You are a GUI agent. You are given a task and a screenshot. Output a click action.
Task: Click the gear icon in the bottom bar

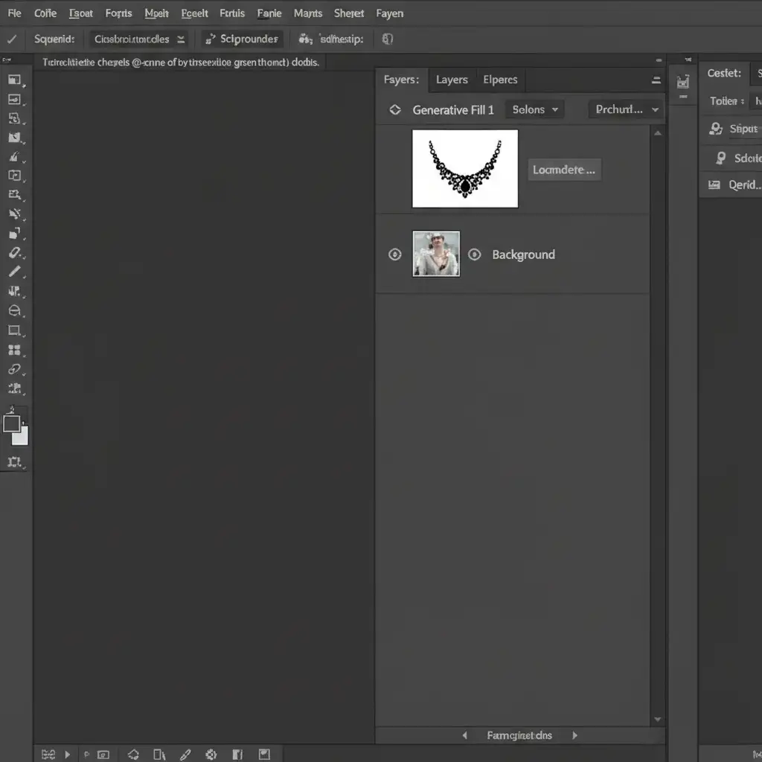tap(211, 755)
